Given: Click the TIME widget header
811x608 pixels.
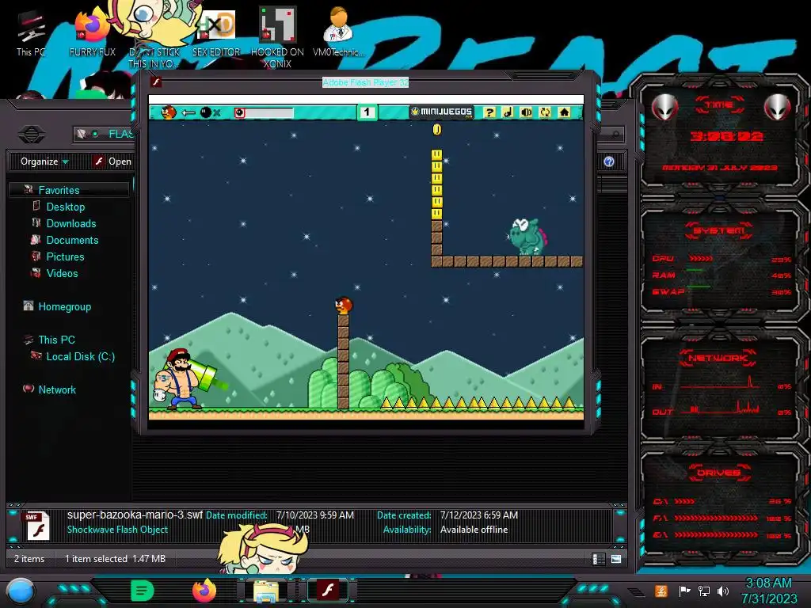Looking at the screenshot, I should 719,105.
